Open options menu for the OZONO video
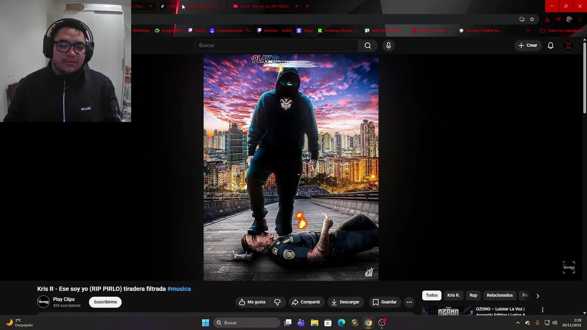The image size is (587, 330). click(x=543, y=310)
